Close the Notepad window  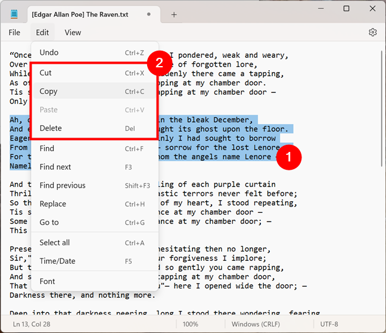tap(372, 8)
